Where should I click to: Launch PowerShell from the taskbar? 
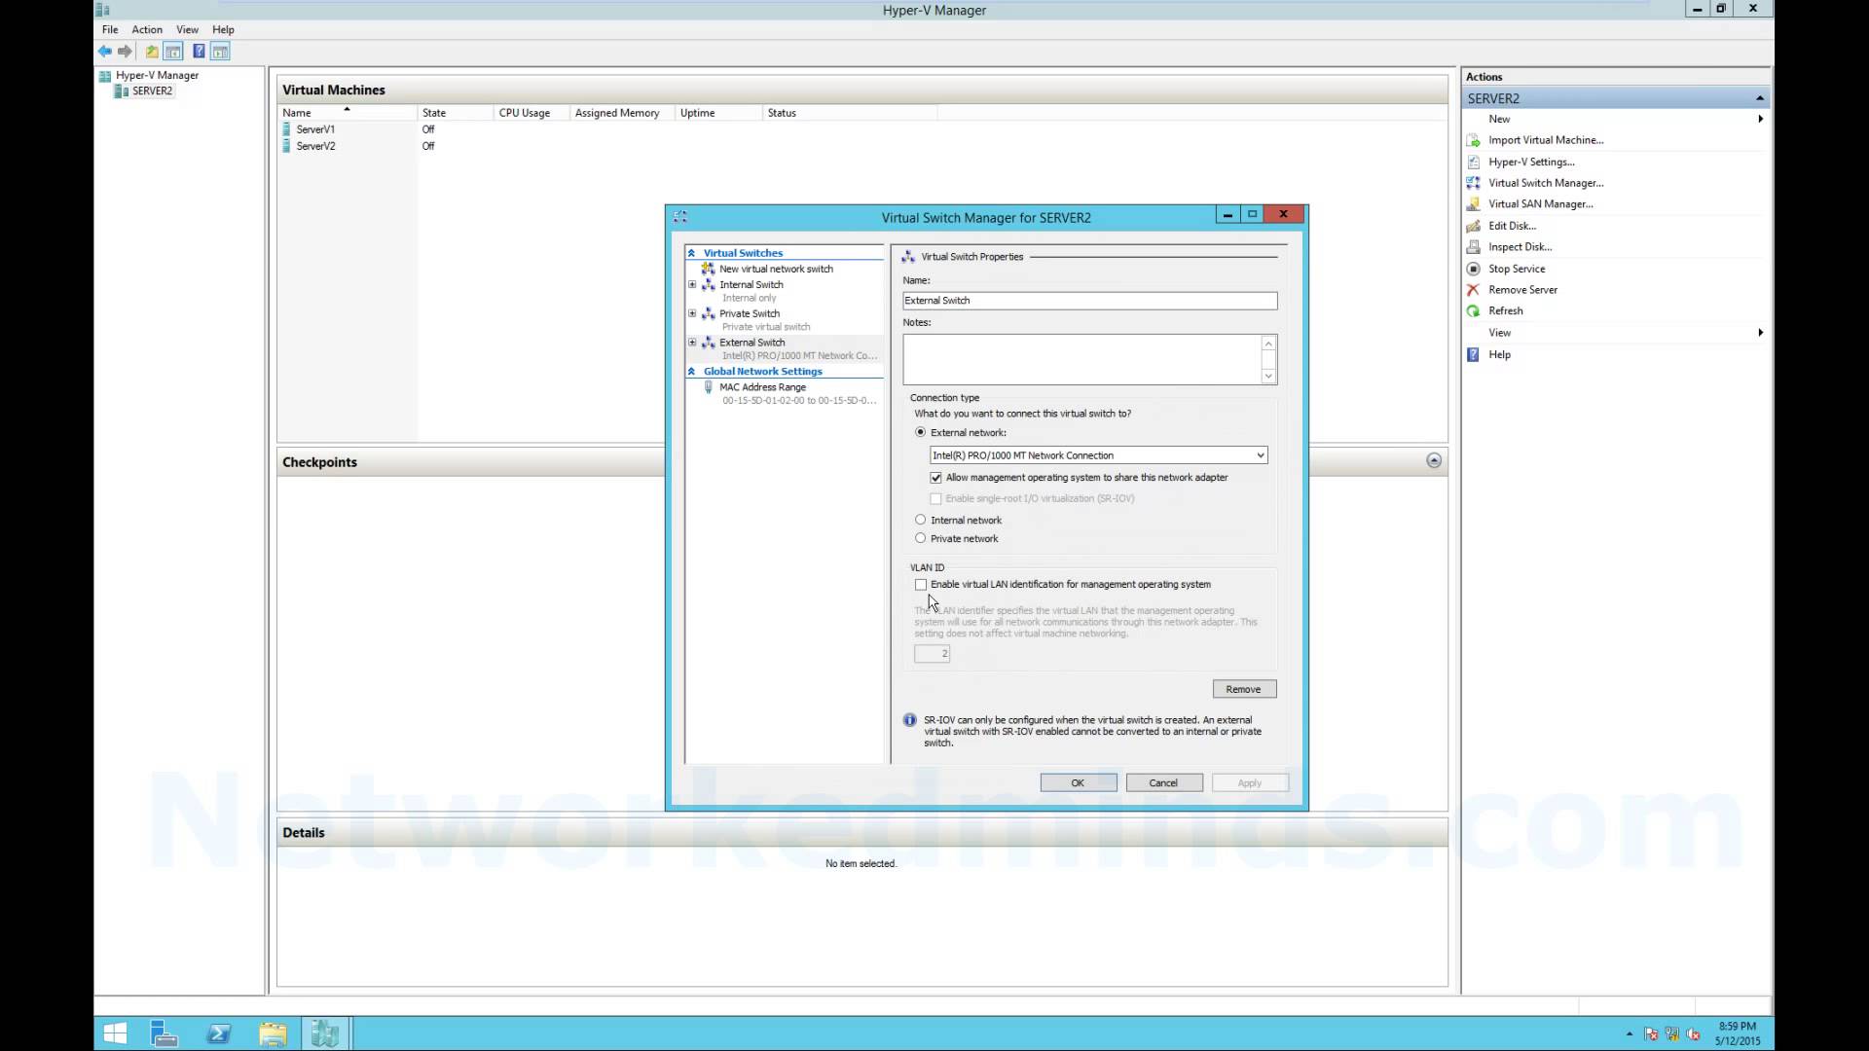(x=219, y=1033)
